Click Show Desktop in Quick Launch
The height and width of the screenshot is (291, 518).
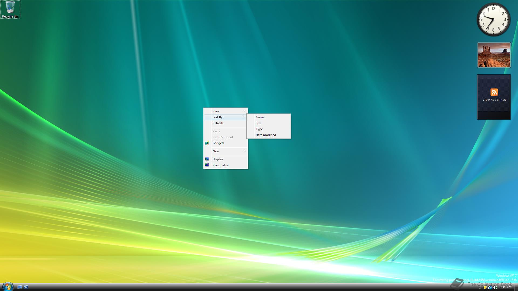[x=20, y=287]
